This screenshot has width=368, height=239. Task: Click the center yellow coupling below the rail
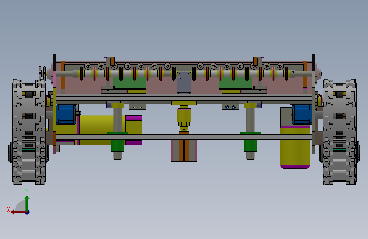coord(184,116)
